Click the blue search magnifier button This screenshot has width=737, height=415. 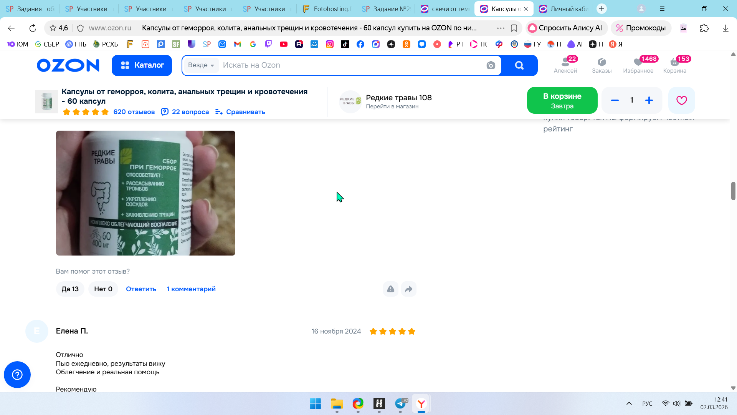click(519, 65)
